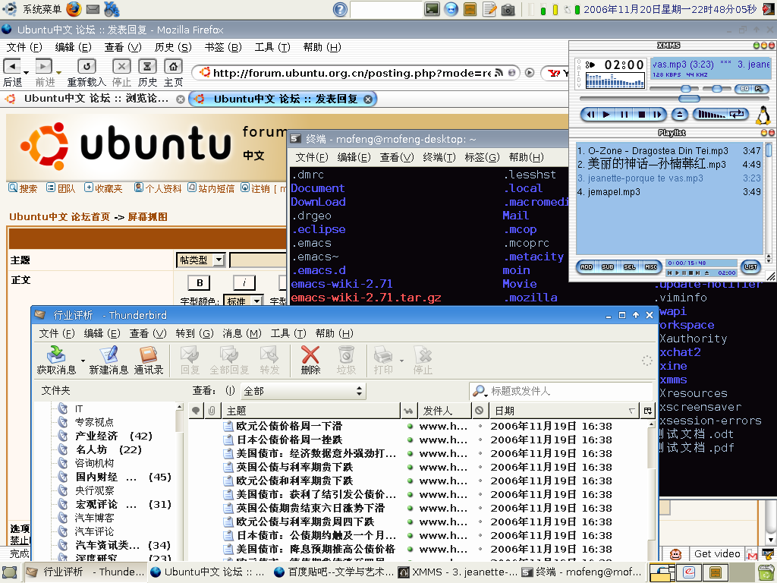Click Firefox Back arrow button
This screenshot has height=583, width=777.
[x=12, y=66]
